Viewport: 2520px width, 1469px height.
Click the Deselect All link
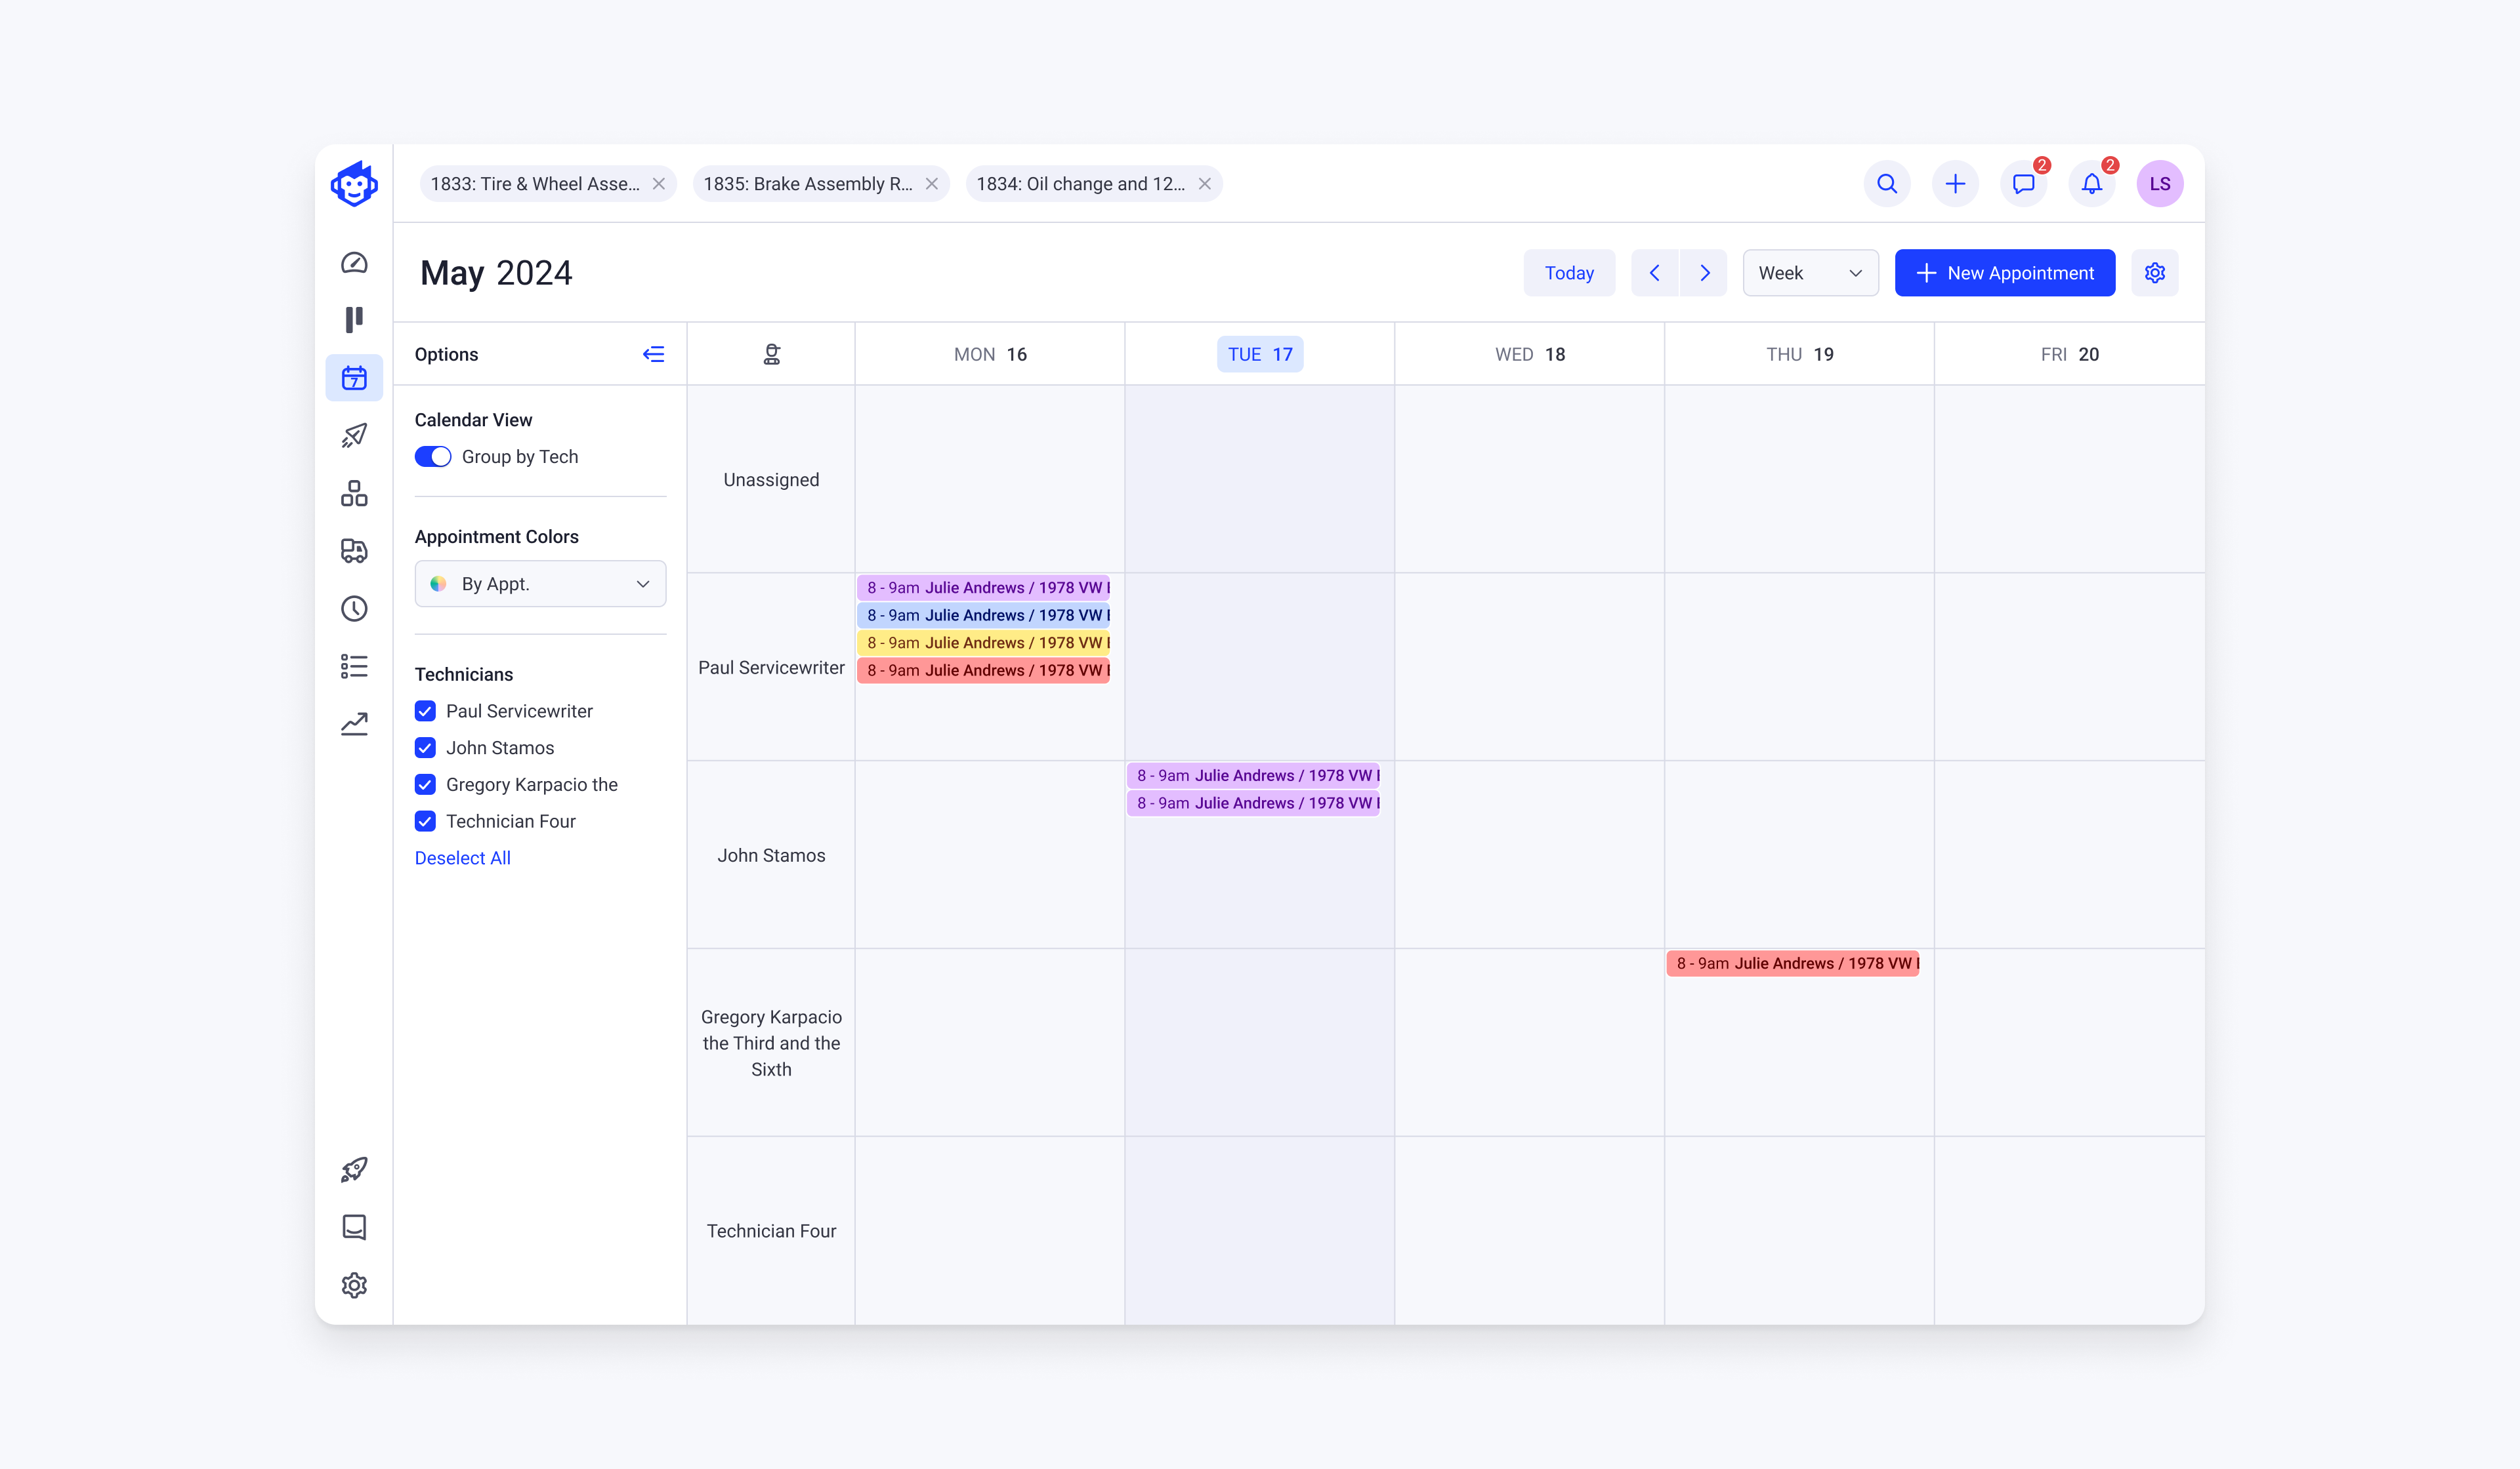[462, 857]
